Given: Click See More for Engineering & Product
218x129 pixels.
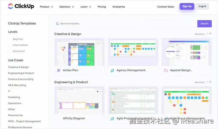Looking at the screenshot, I should (x=199, y=82).
